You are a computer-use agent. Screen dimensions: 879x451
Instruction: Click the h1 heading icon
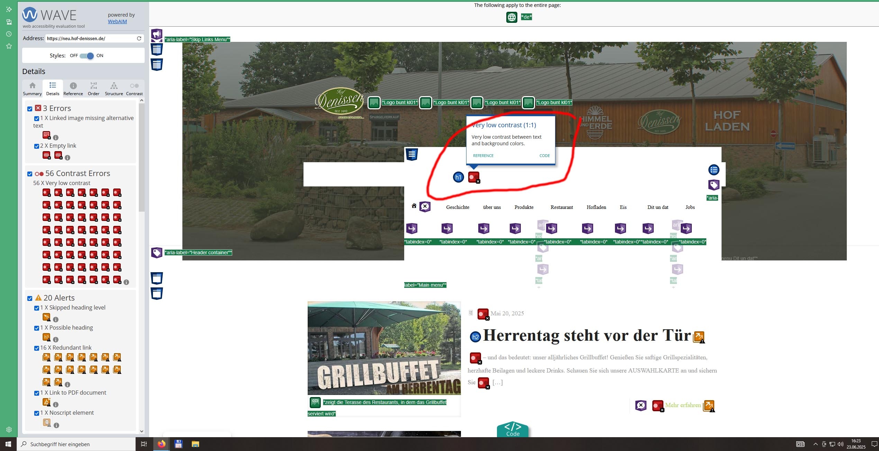pyautogui.click(x=458, y=177)
